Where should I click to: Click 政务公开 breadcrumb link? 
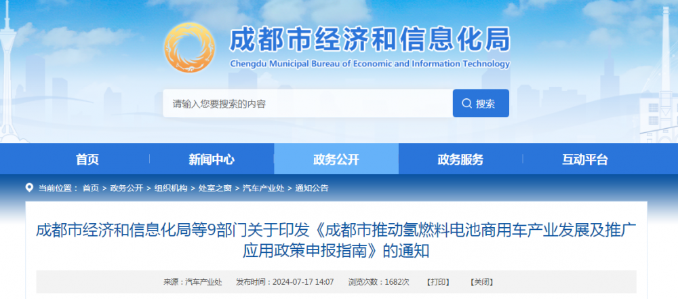[x=126, y=188]
